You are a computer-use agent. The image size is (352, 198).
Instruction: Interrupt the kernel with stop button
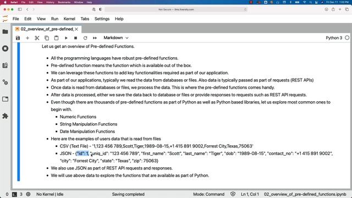[76, 38]
